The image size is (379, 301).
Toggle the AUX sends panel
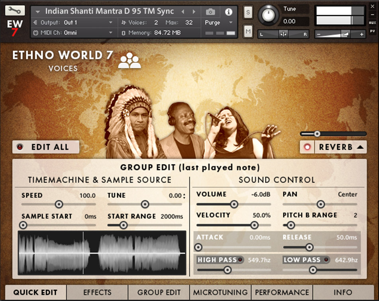(x=373, y=22)
